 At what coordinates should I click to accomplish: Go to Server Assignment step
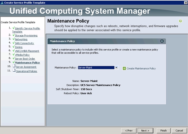pos(26,67)
